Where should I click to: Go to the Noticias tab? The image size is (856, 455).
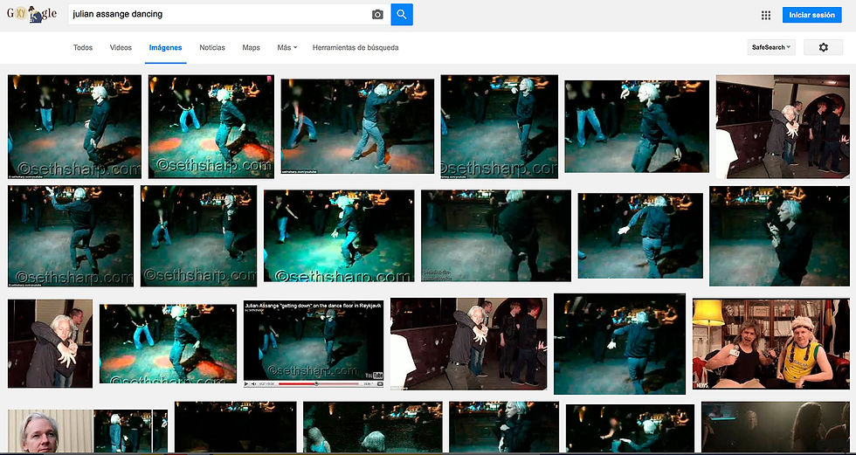(x=212, y=47)
